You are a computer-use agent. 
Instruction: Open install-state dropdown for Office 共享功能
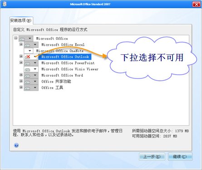coord(35,82)
